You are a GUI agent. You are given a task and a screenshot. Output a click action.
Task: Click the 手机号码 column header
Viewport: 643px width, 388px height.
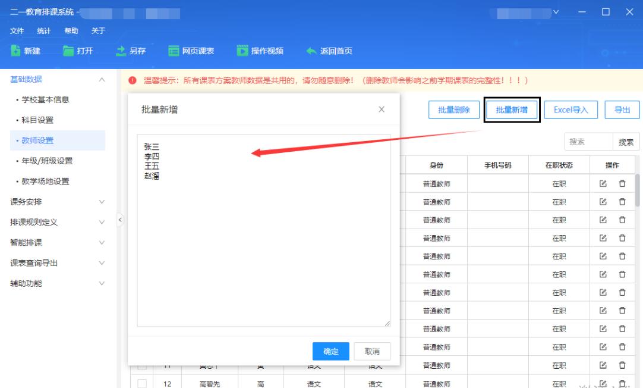click(x=498, y=165)
